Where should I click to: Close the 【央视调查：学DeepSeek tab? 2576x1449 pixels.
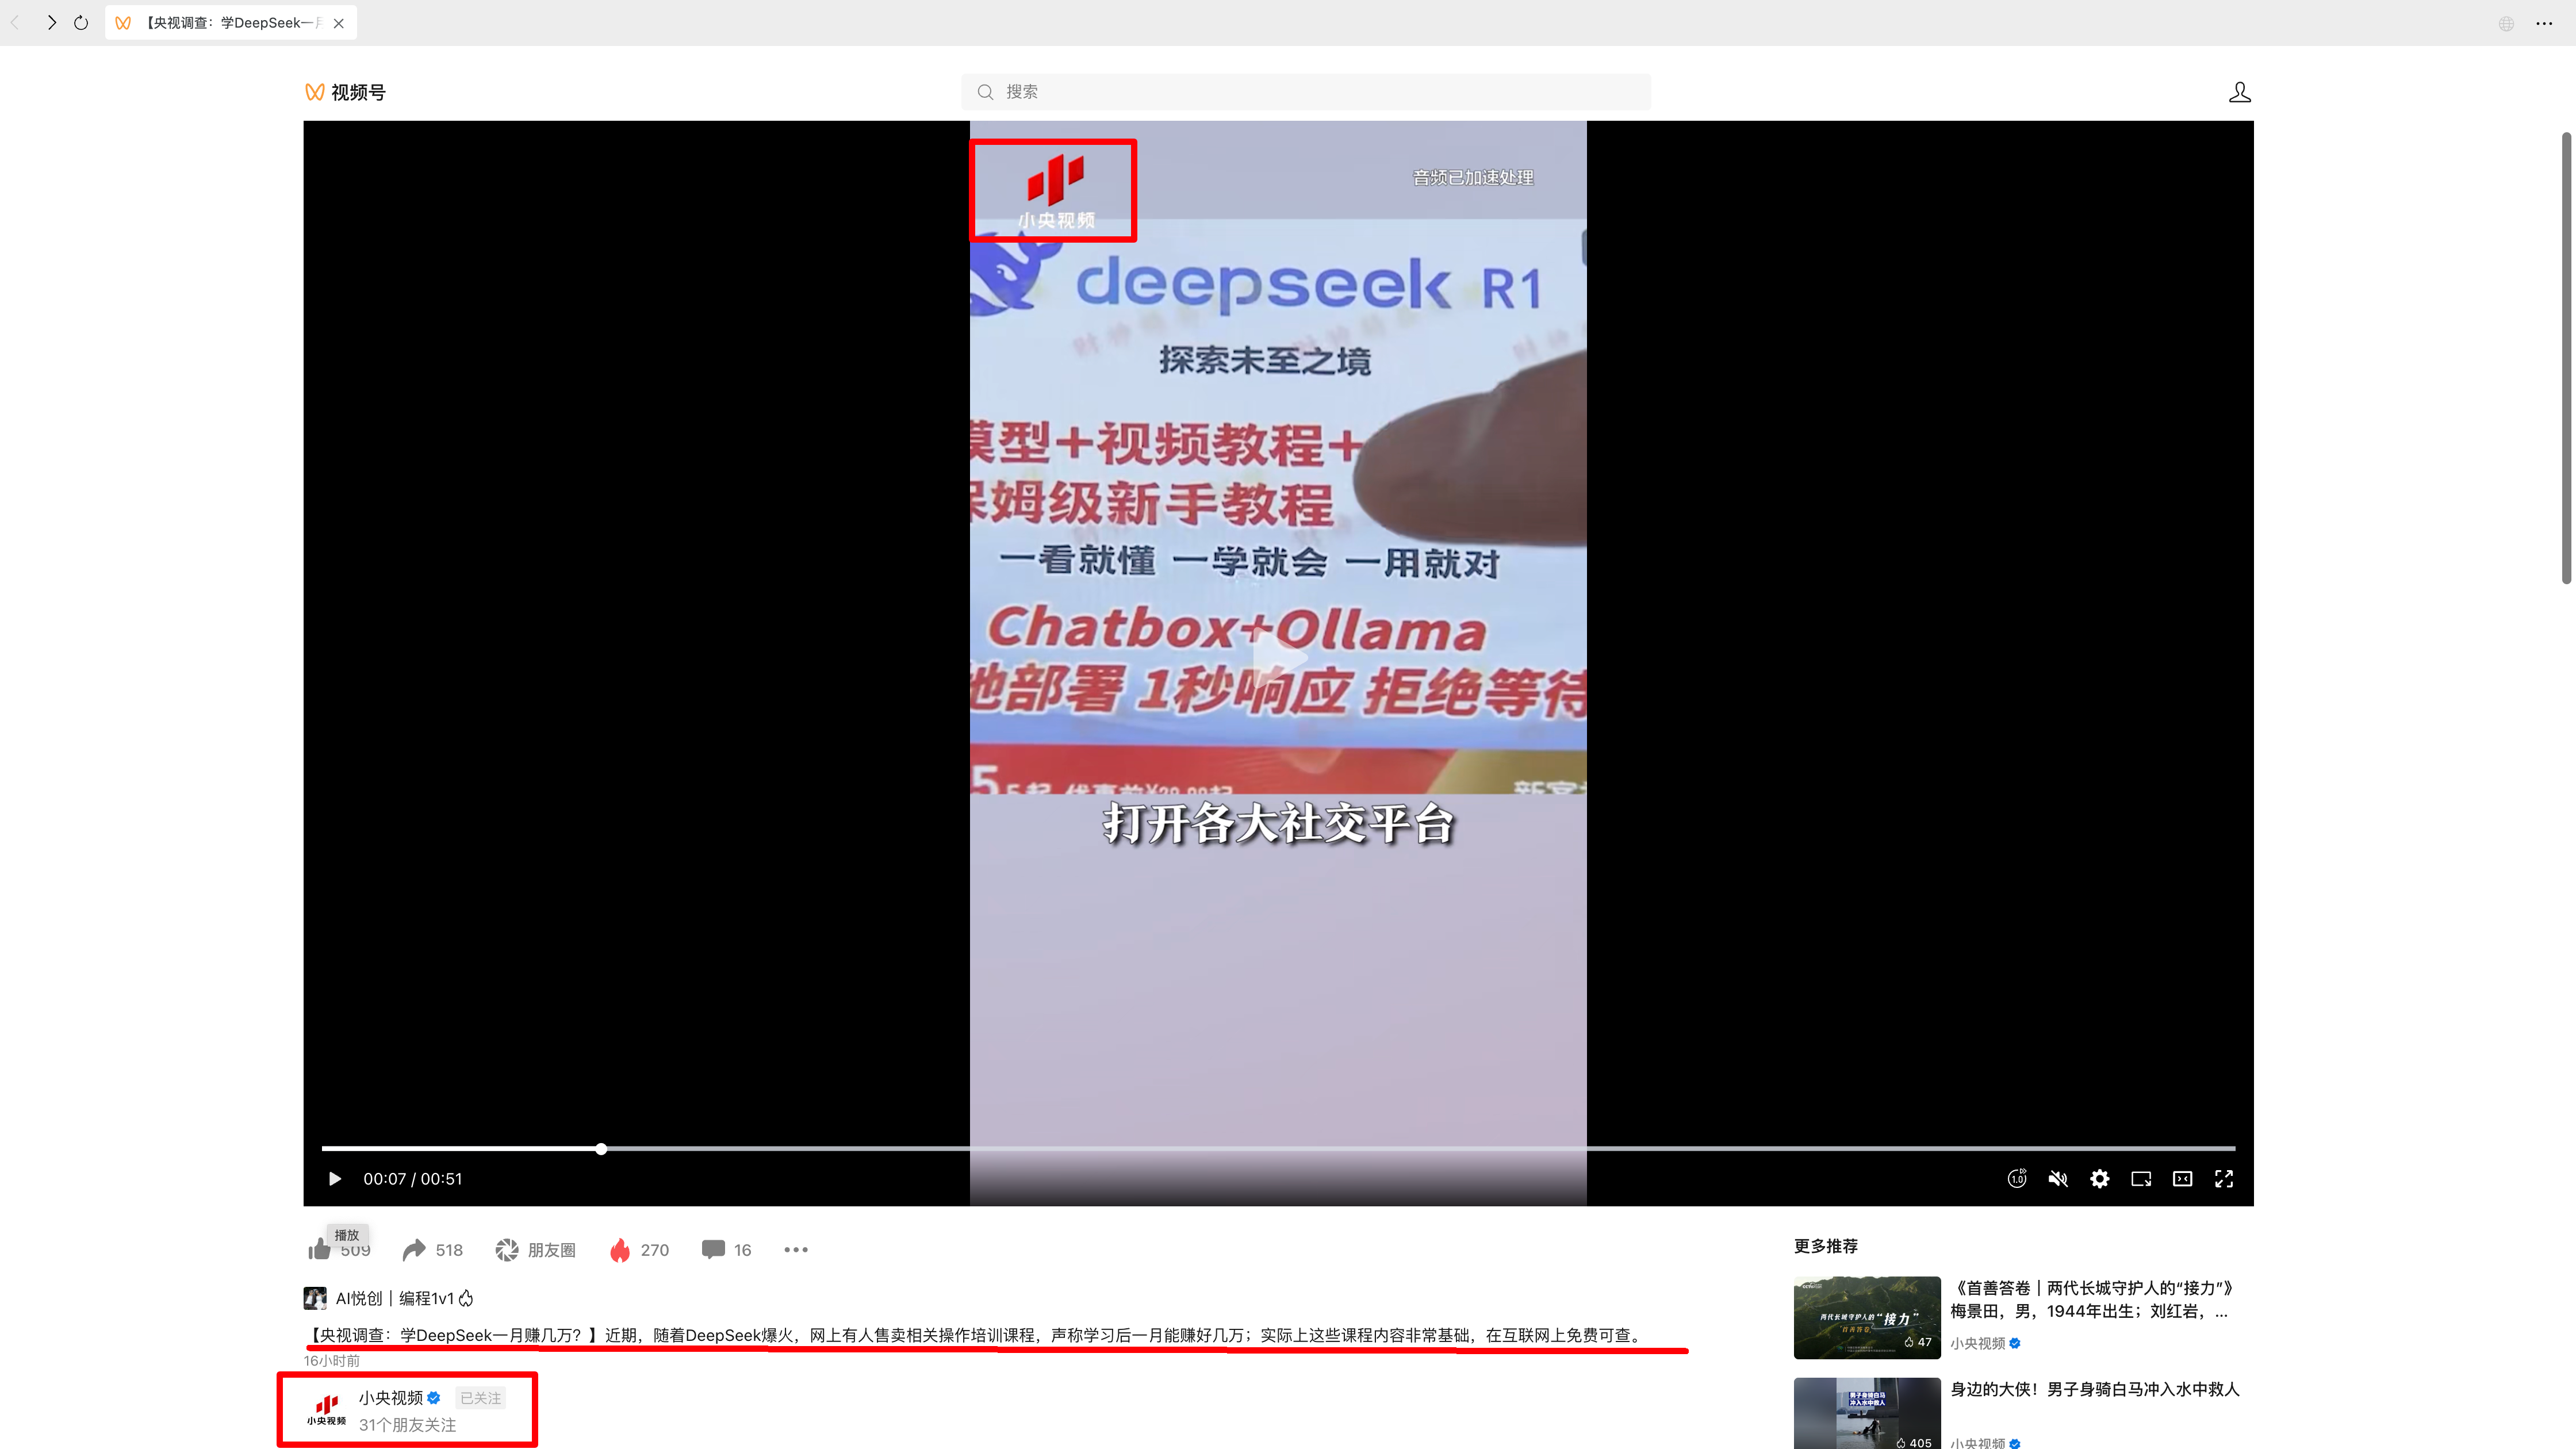tap(339, 23)
